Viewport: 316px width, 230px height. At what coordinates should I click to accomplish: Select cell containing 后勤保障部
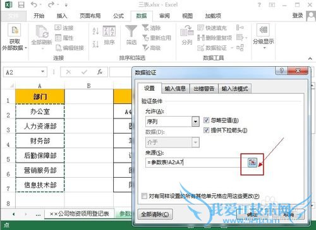click(x=40, y=156)
